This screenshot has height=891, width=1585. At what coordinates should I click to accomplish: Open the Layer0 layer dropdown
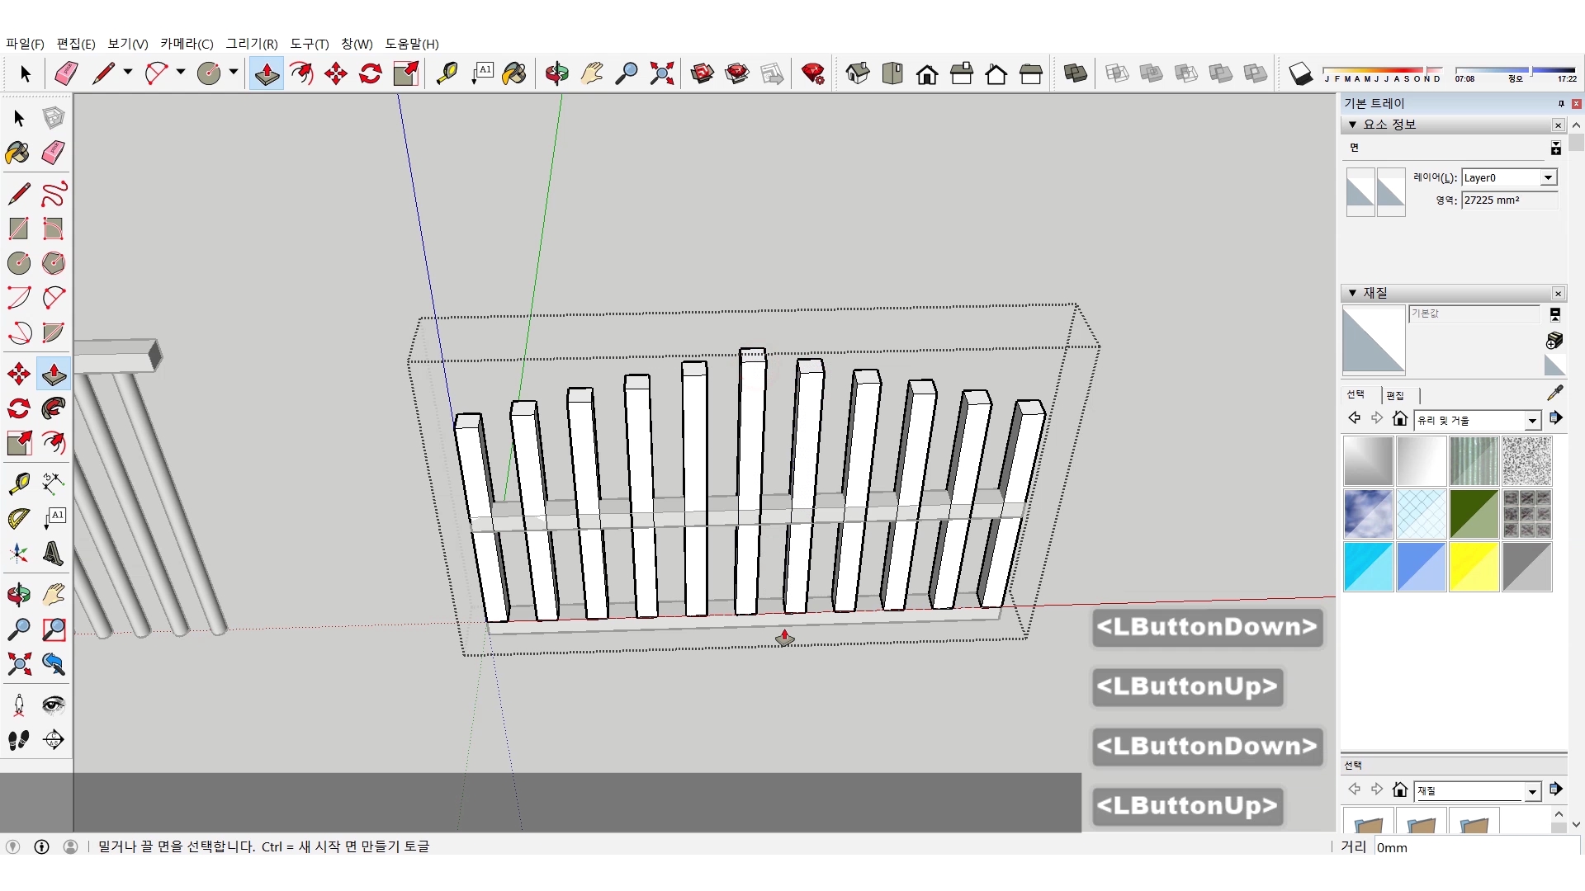1548,178
